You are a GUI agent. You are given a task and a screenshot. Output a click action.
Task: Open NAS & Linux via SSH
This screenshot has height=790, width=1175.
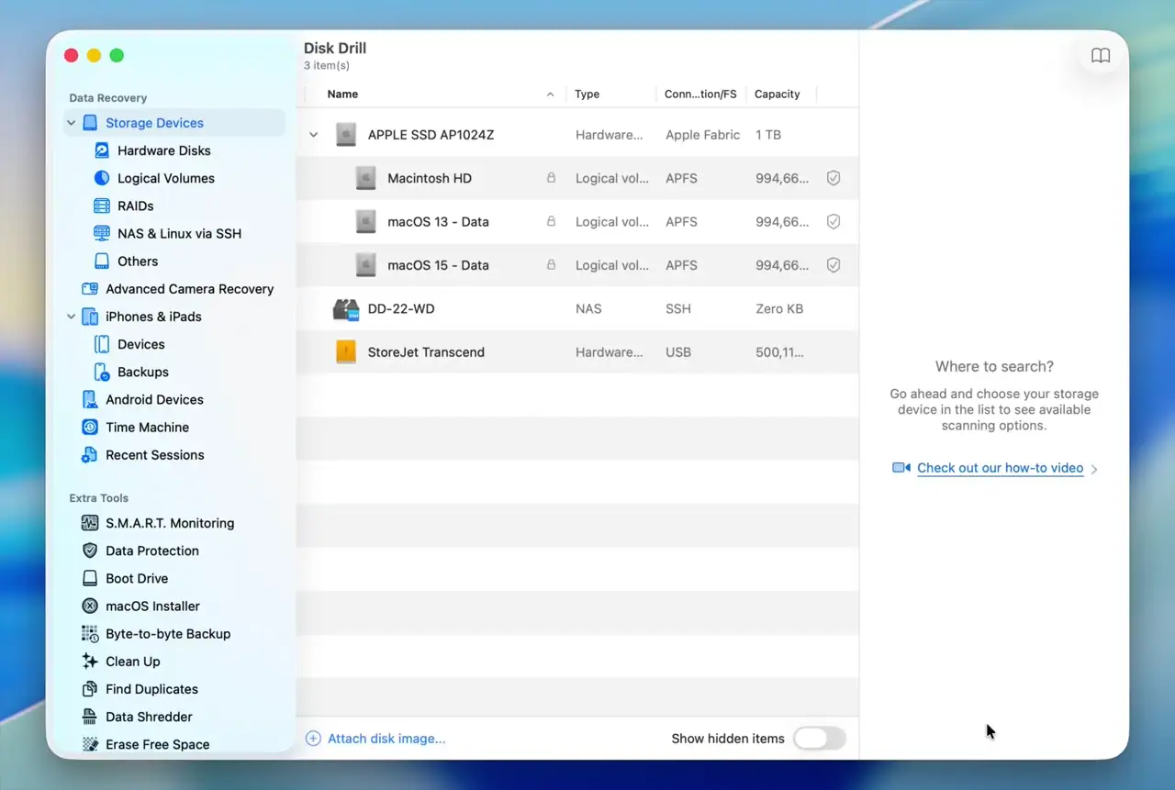click(177, 233)
